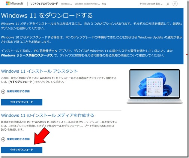Click the plus circle icon under インストール アシスタント
Image resolution: width=189 pixels, height=158 pixels.
3,92
